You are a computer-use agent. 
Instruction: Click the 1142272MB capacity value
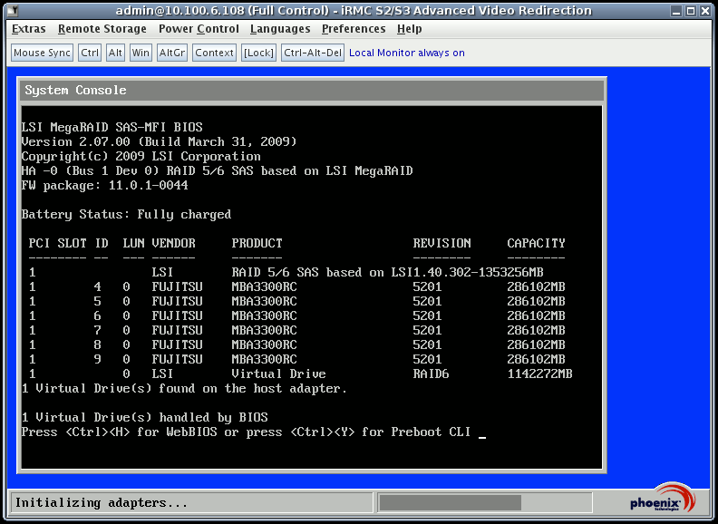540,374
